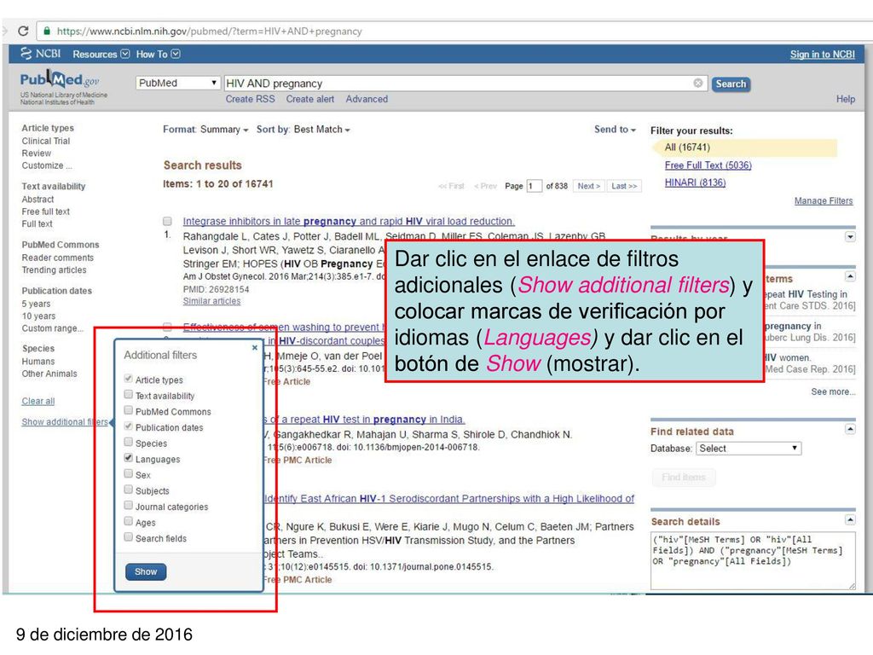The width and height of the screenshot is (873, 655).
Task: Collapse the Results by year panel
Action: point(850,237)
